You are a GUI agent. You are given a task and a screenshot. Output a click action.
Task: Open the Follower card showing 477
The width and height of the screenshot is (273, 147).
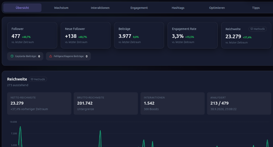click(x=32, y=35)
